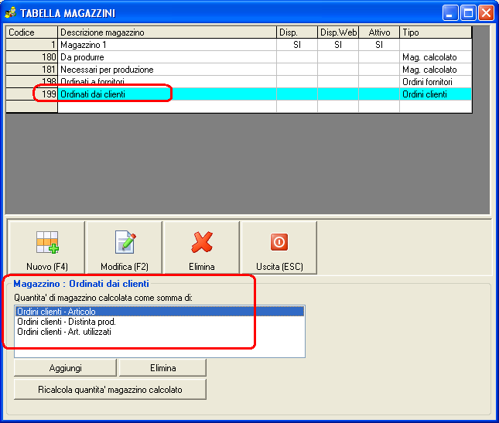The height and width of the screenshot is (423, 499).
Task: Click the Attivo column header
Action: [379, 32]
